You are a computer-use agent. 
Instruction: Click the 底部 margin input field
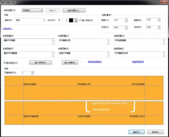tap(152, 20)
